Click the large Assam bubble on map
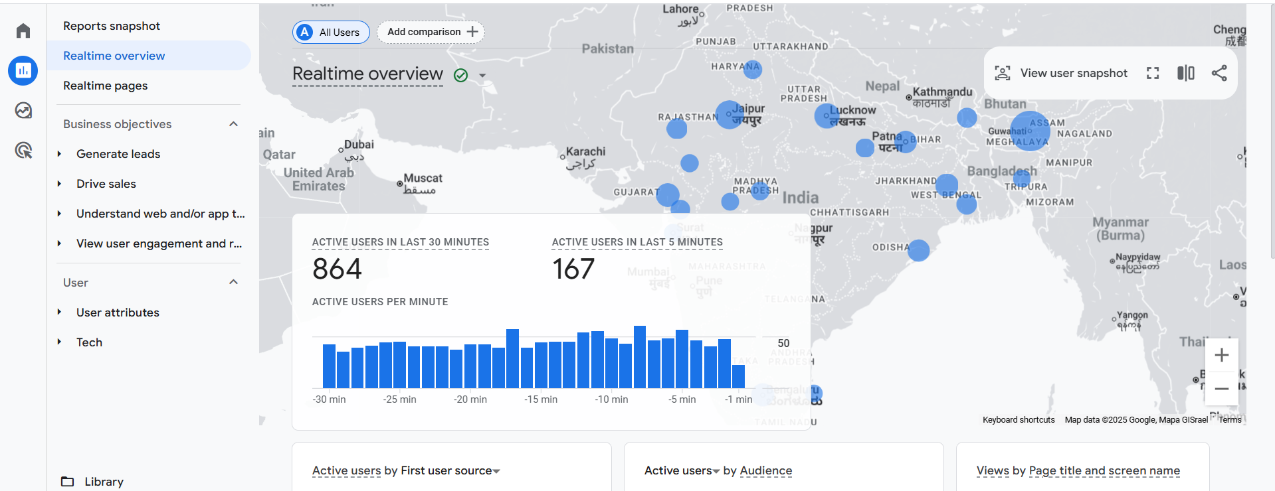 pyautogui.click(x=1029, y=131)
